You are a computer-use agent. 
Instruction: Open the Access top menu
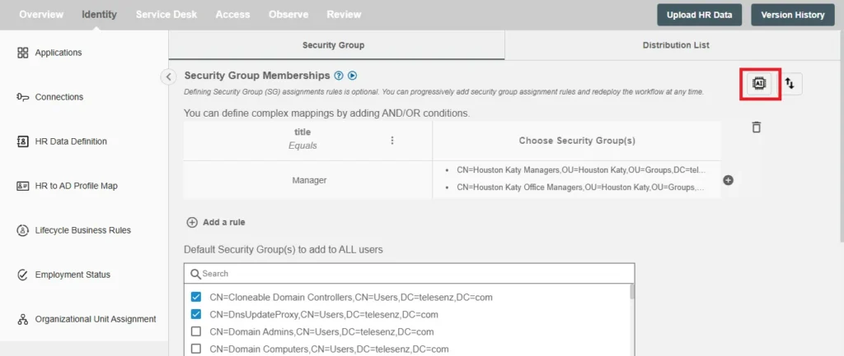232,15
